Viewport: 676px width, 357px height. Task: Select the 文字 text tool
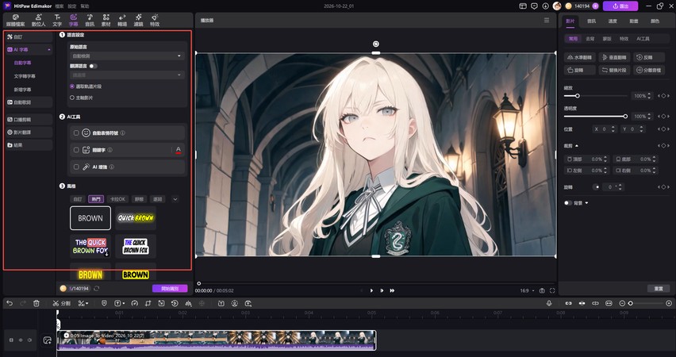57,20
